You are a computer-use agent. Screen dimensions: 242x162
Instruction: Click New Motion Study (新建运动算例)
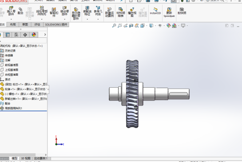coord(109,12)
